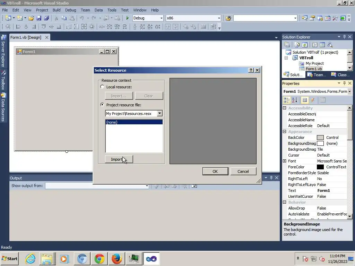355x266 pixels.
Task: Open the Find combo box dropdown
Action: click(x=295, y=18)
